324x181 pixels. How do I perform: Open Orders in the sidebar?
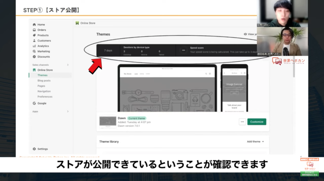point(42,30)
